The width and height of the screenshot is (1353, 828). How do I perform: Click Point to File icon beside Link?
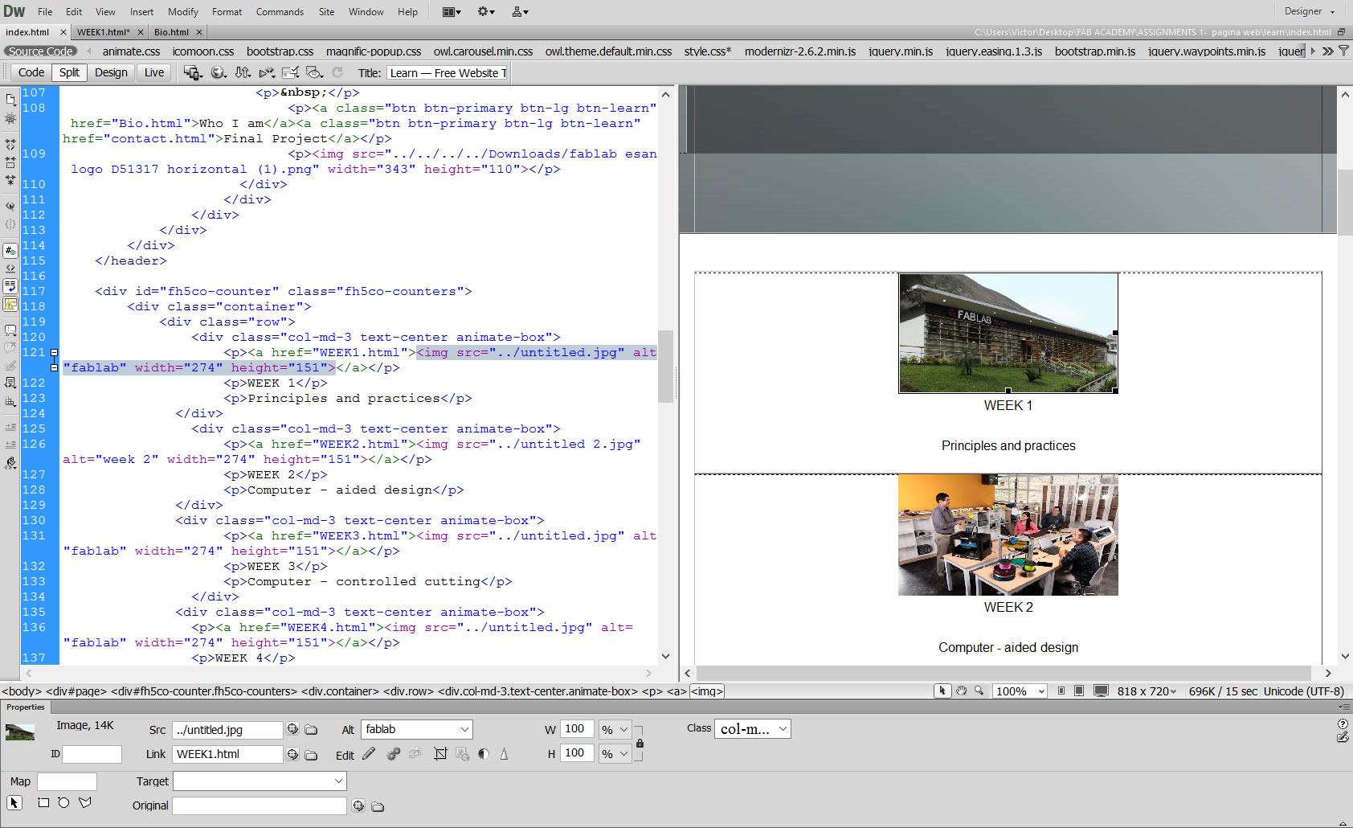pyautogui.click(x=292, y=754)
